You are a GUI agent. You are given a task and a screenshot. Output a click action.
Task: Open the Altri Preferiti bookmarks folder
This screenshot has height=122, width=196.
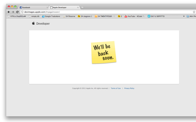(191, 16)
